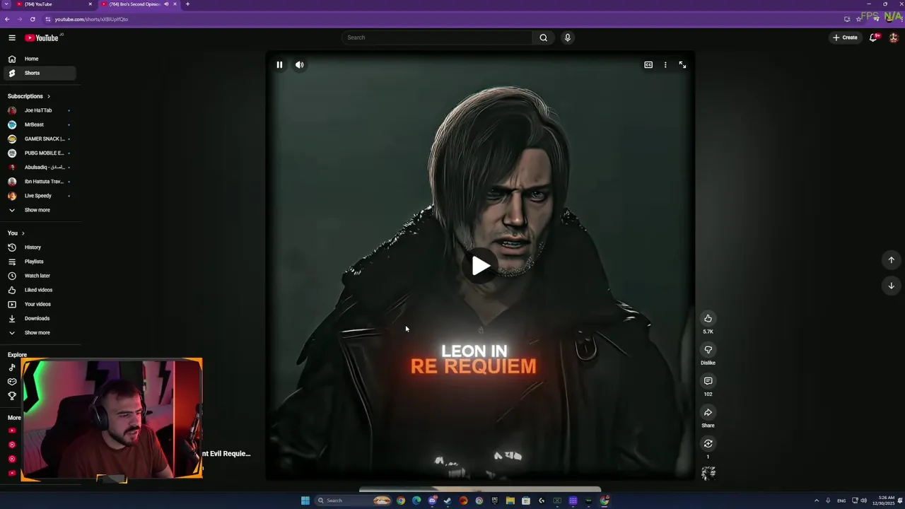Open Steam from the taskbar

(448, 501)
